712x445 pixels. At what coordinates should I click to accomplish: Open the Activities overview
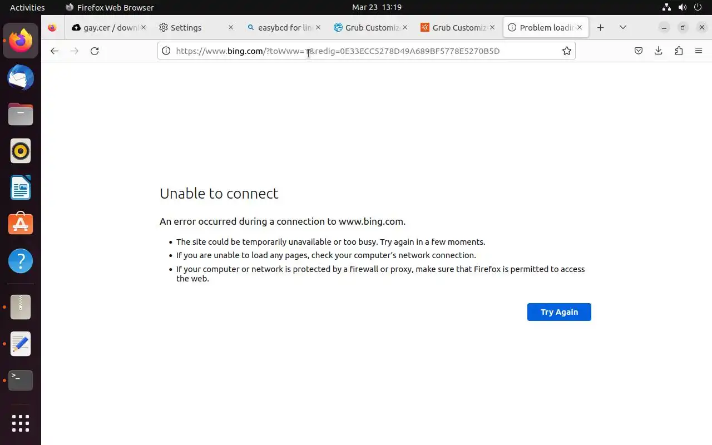pos(27,7)
